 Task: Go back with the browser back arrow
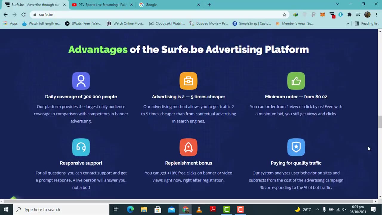pos(5,14)
